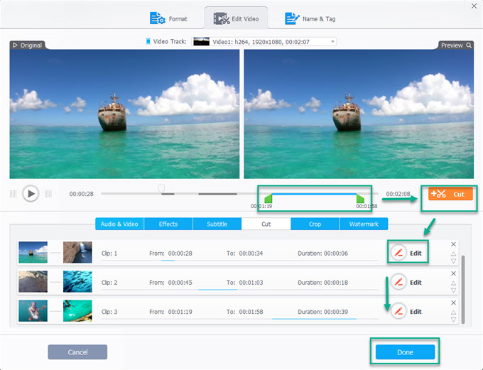Open the Subtitle tab
This screenshot has width=483, height=370.
click(217, 224)
